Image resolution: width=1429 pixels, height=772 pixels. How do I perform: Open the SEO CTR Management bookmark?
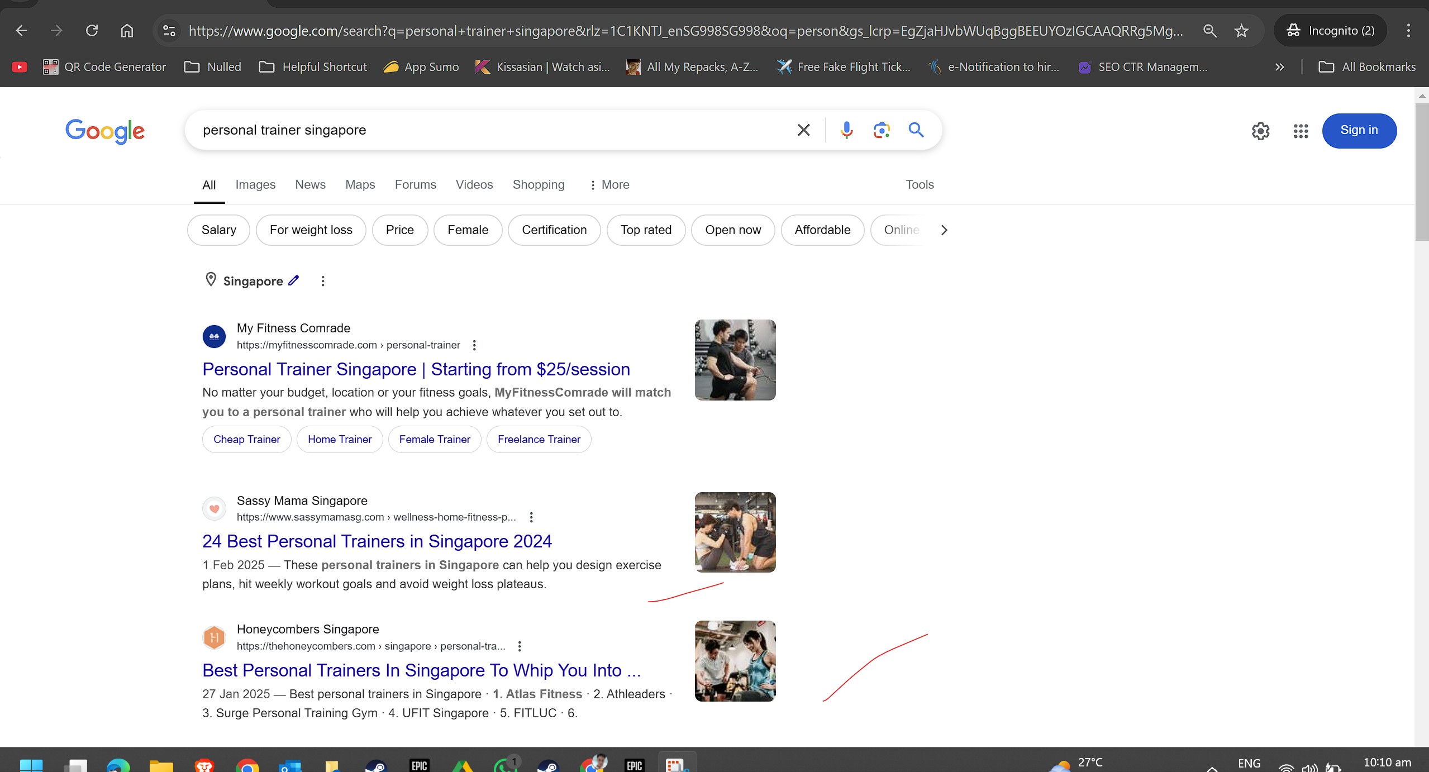(x=1143, y=67)
